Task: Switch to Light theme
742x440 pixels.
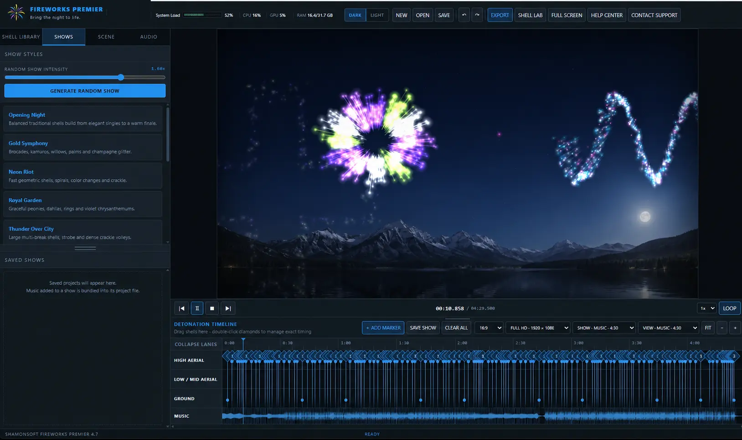Action: 377,15
